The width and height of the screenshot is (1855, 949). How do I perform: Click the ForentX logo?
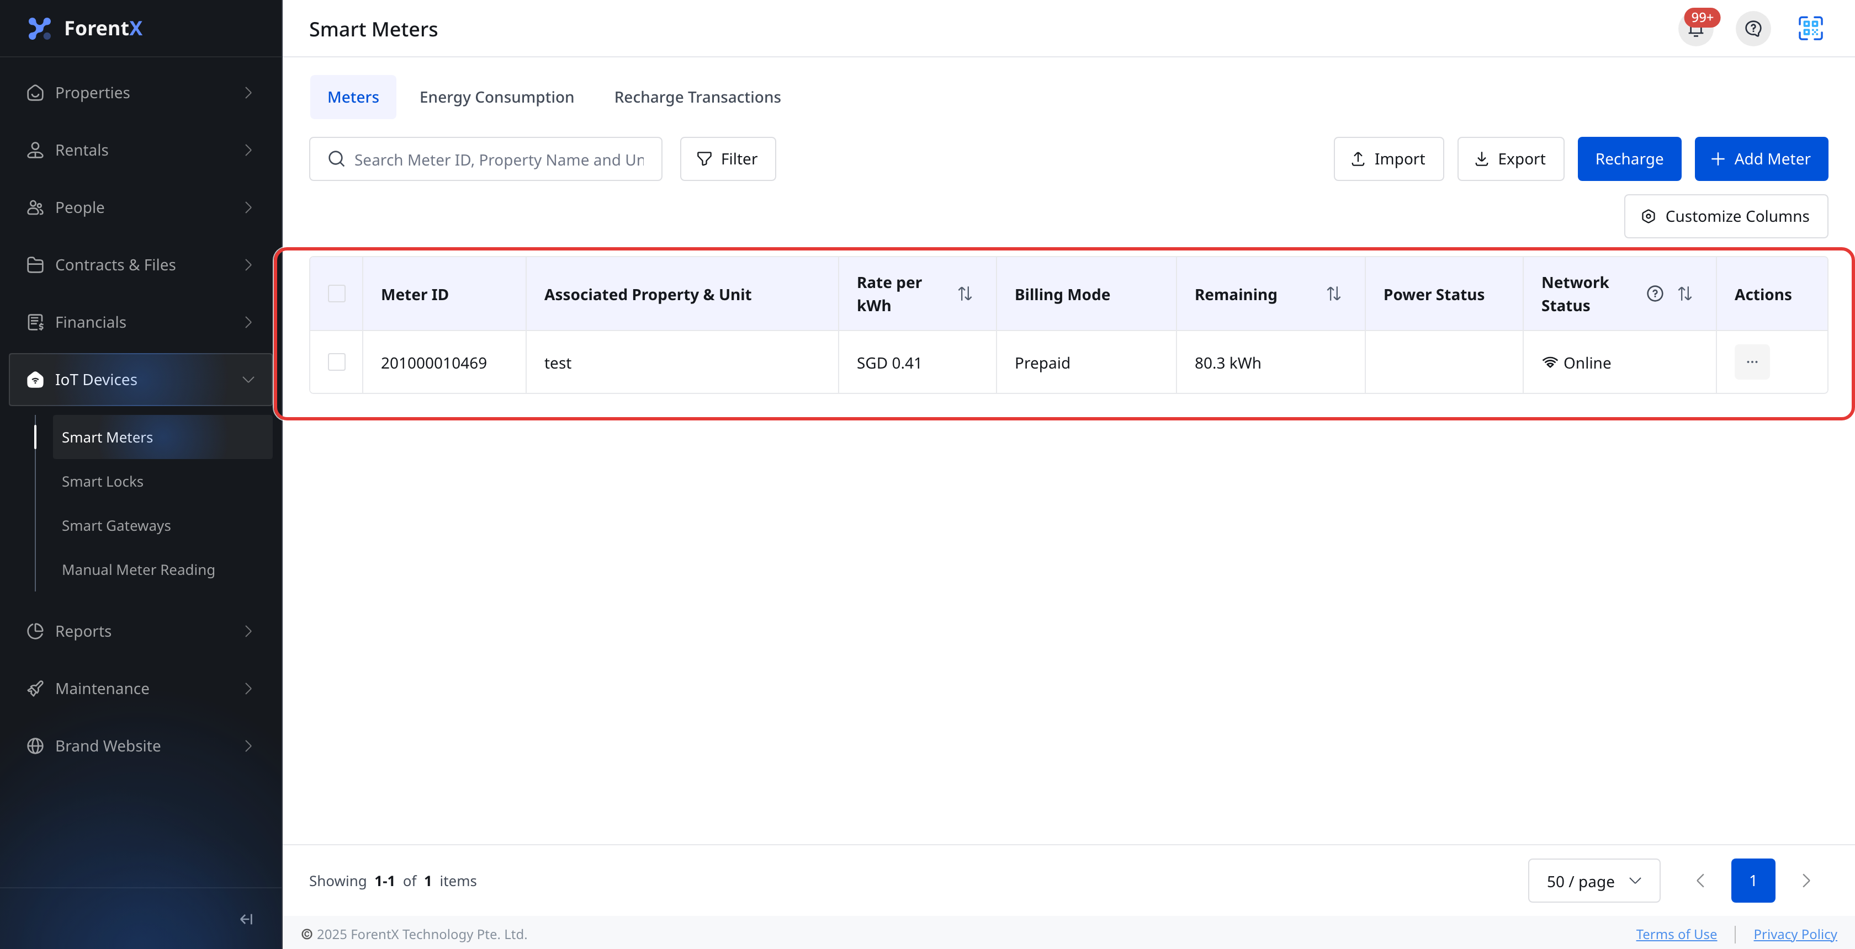(x=85, y=28)
